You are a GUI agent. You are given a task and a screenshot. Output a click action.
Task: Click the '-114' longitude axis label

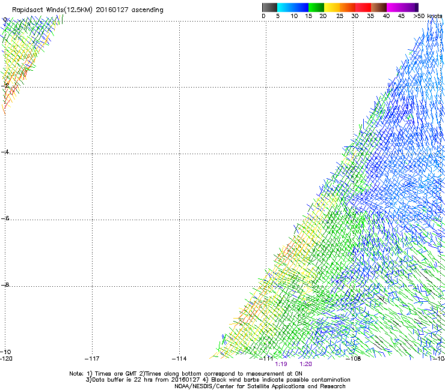[179, 359]
